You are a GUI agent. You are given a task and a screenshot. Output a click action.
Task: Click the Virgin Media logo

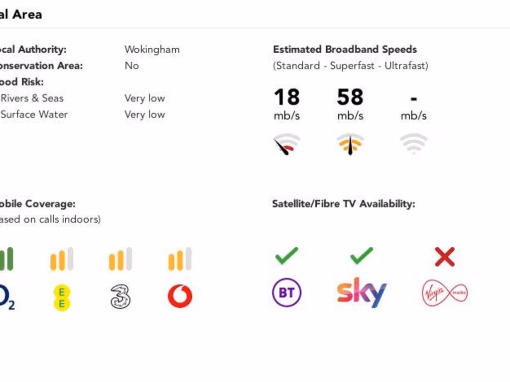[444, 293]
